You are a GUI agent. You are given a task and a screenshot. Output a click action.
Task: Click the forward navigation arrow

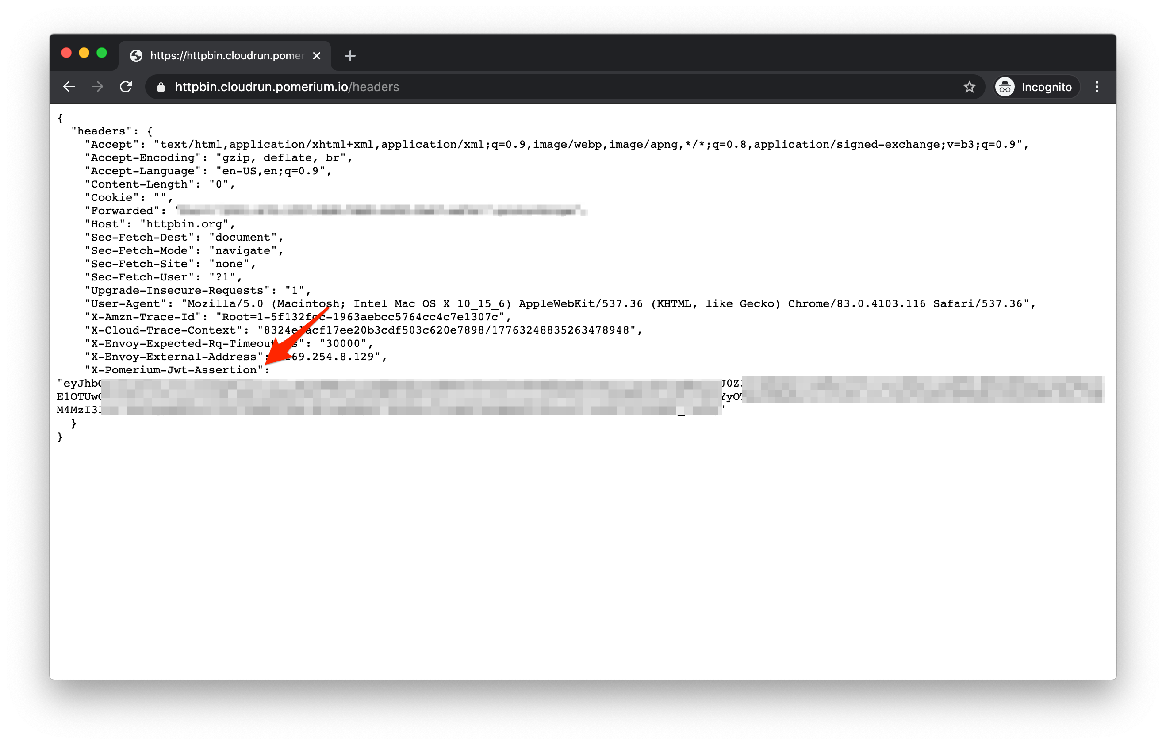pyautogui.click(x=97, y=87)
